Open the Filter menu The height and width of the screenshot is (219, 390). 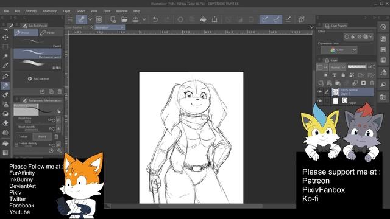[x=107, y=11]
